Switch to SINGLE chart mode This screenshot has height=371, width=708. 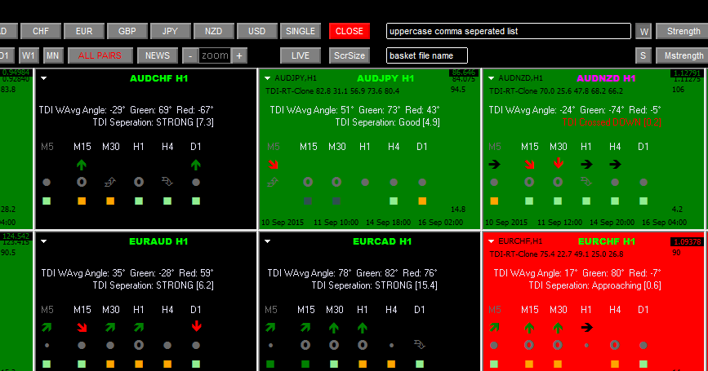[301, 31]
